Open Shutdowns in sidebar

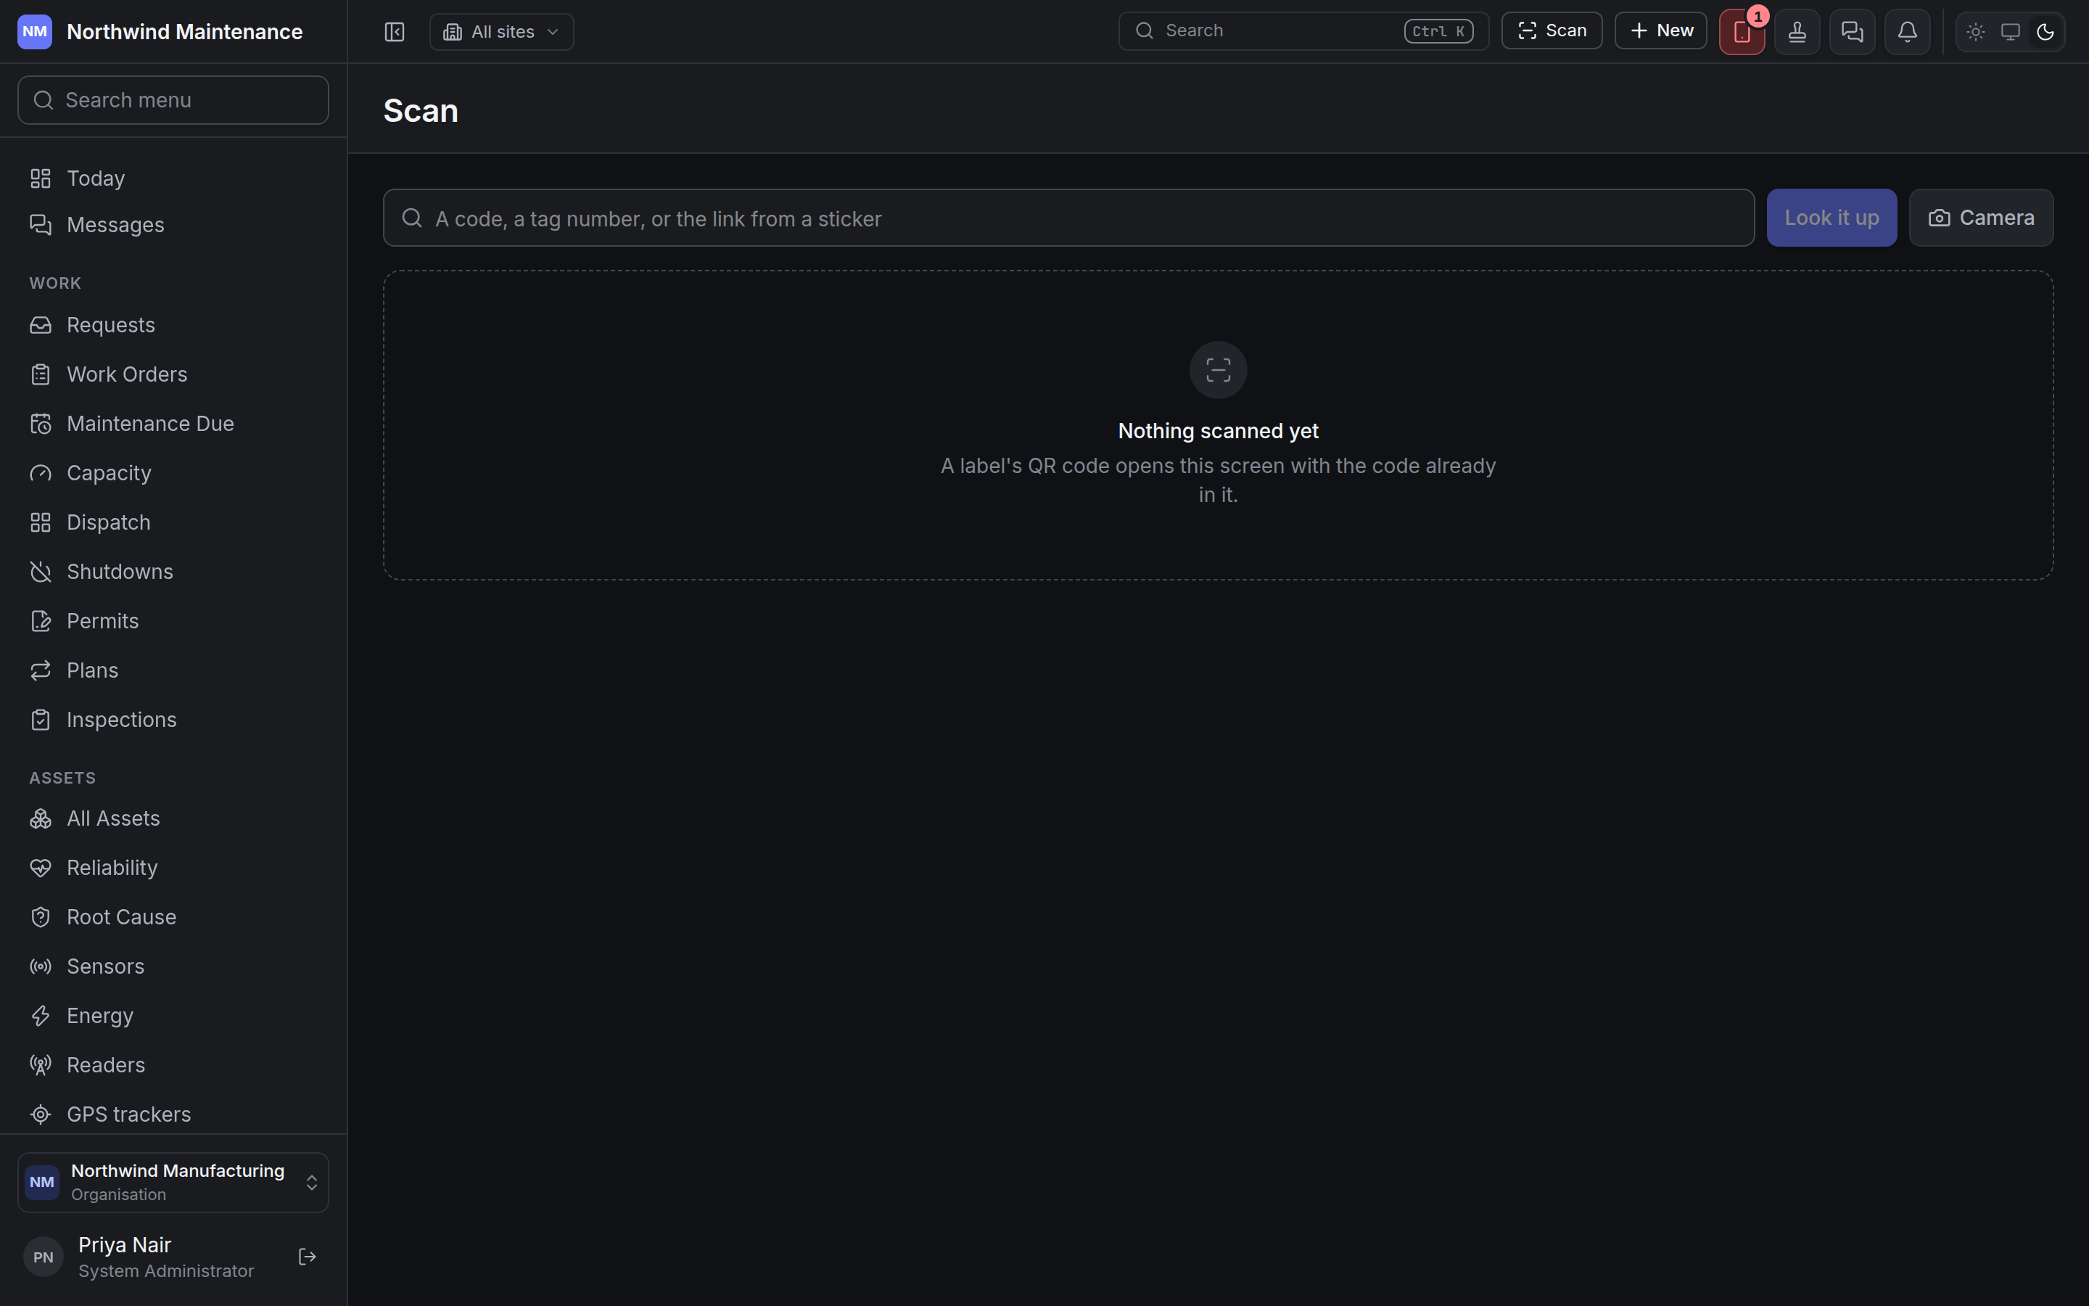pyautogui.click(x=173, y=571)
